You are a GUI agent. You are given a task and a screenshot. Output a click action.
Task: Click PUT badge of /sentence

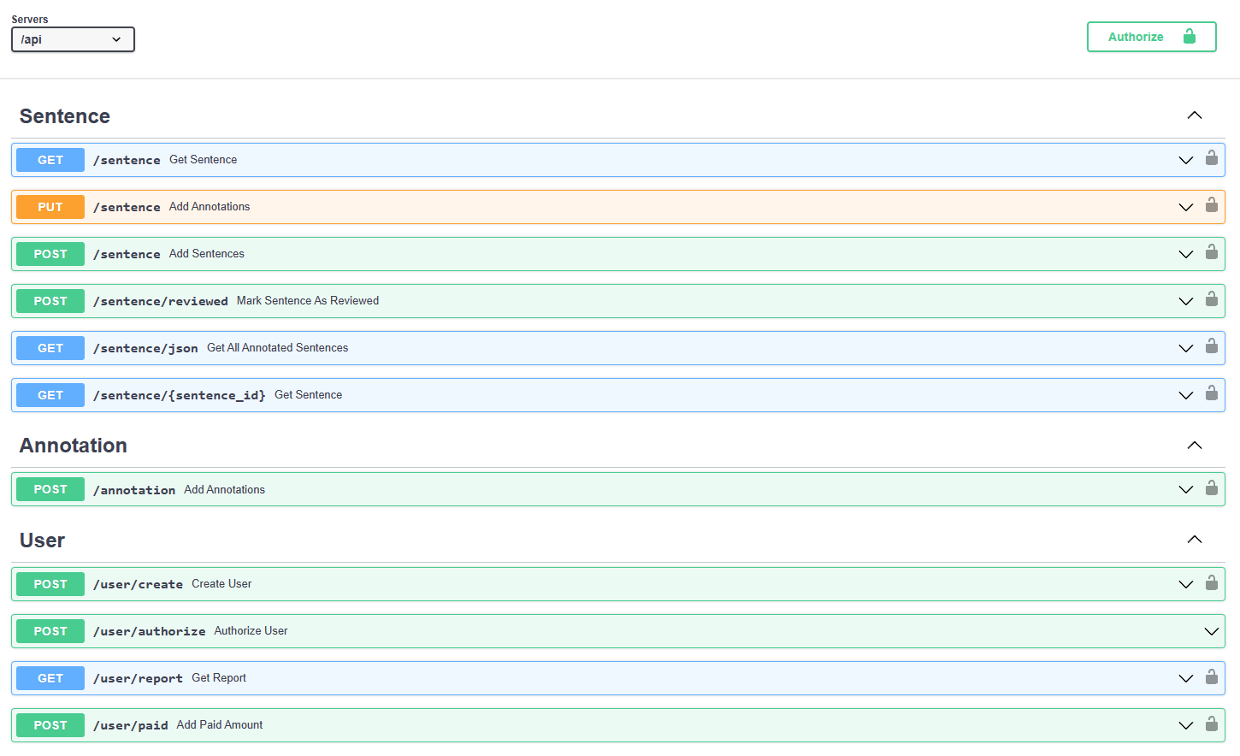[50, 207]
